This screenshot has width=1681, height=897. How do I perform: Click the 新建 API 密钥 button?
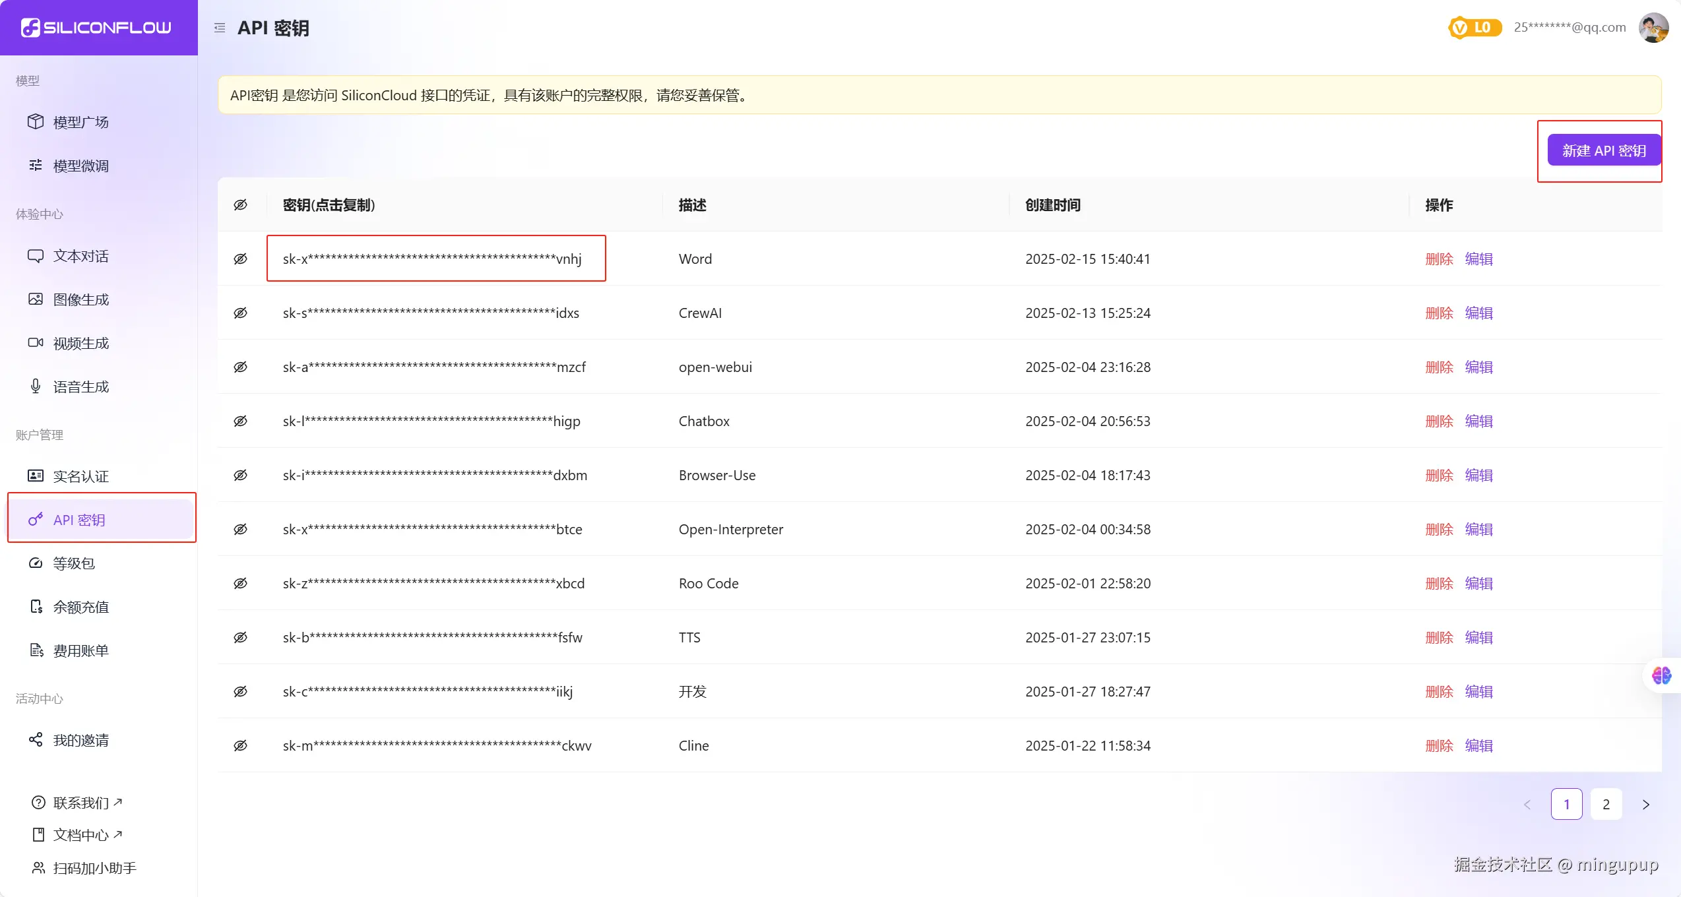1604,150
